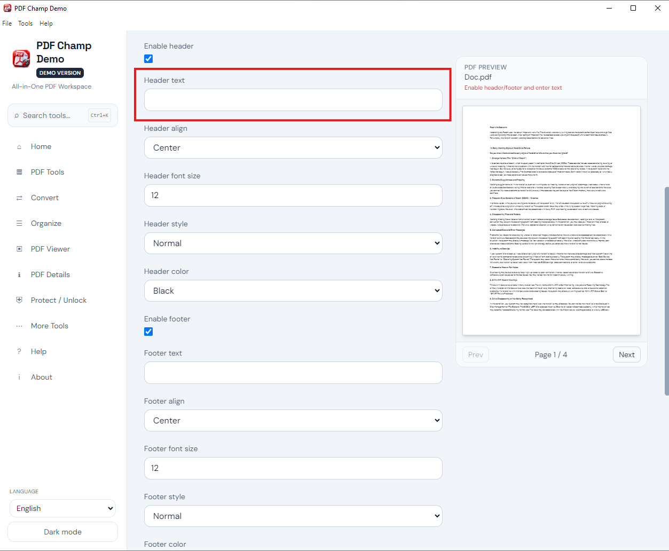Switch to Dark mode
This screenshot has height=551, width=669.
[x=62, y=532]
